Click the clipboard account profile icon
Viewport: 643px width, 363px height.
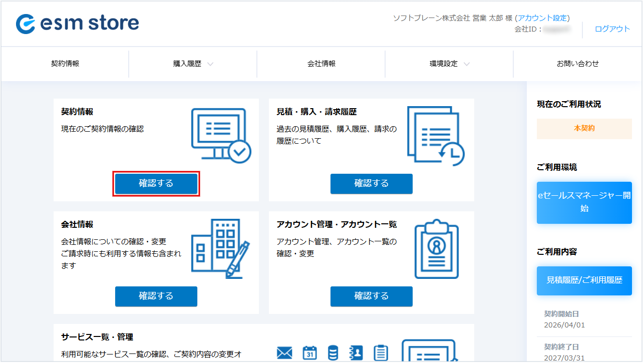click(x=436, y=249)
